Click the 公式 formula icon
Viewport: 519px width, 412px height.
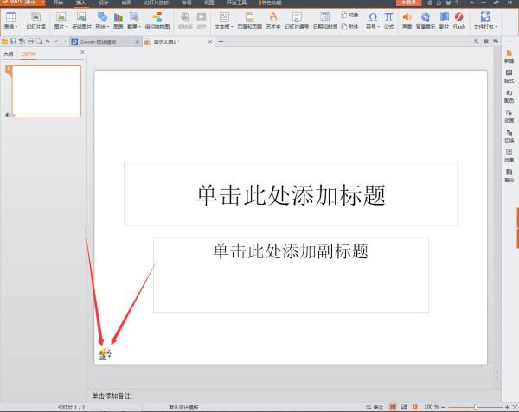(x=388, y=18)
